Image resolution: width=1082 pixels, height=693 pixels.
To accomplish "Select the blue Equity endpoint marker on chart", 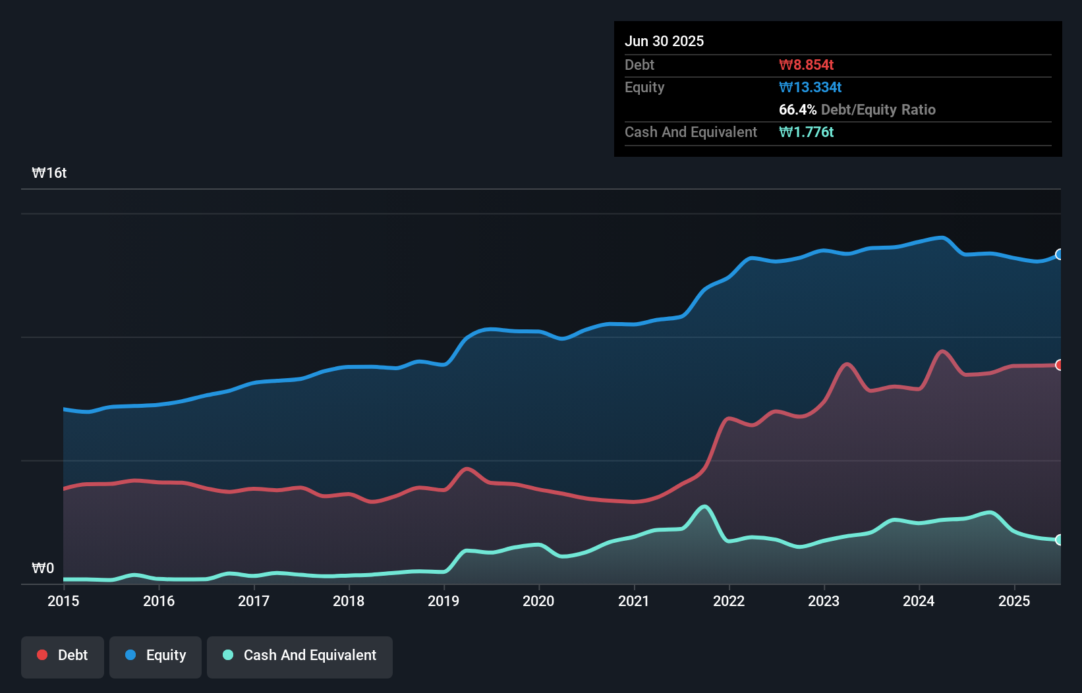I will coord(1060,254).
